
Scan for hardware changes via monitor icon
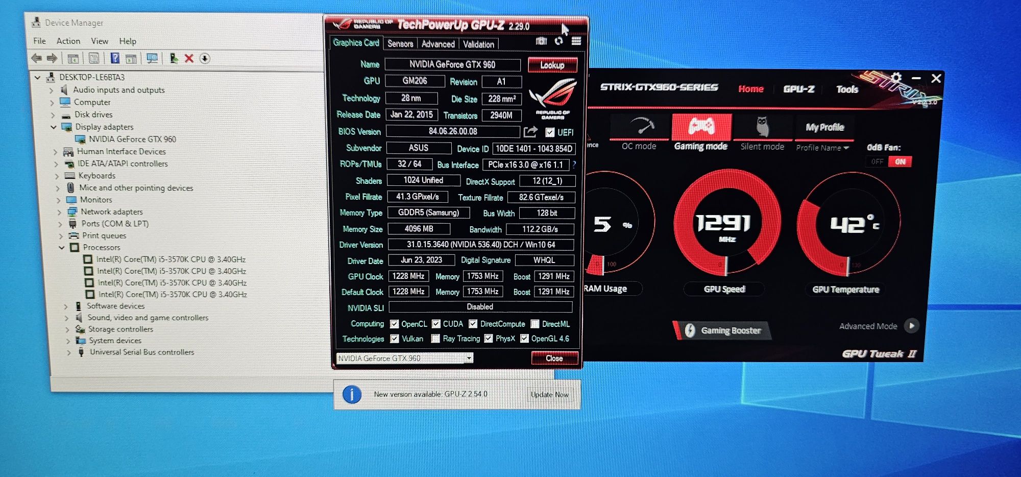coord(152,58)
